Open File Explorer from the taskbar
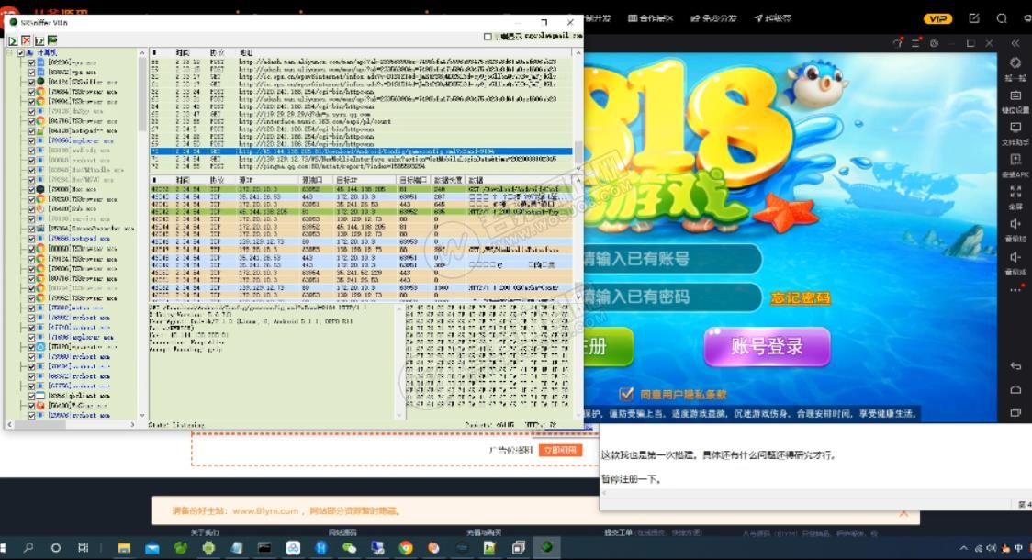The width and height of the screenshot is (1032, 560). tap(124, 547)
